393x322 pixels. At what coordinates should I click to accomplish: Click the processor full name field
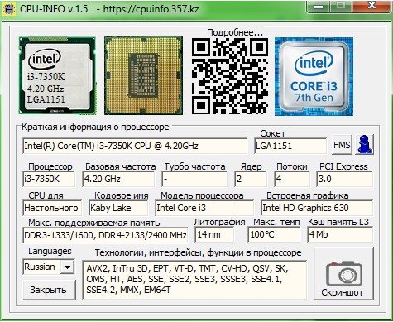[x=135, y=146]
